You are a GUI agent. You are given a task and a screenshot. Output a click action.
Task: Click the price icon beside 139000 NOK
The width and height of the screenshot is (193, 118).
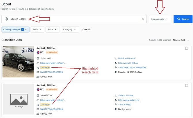pyautogui.click(x=38, y=77)
